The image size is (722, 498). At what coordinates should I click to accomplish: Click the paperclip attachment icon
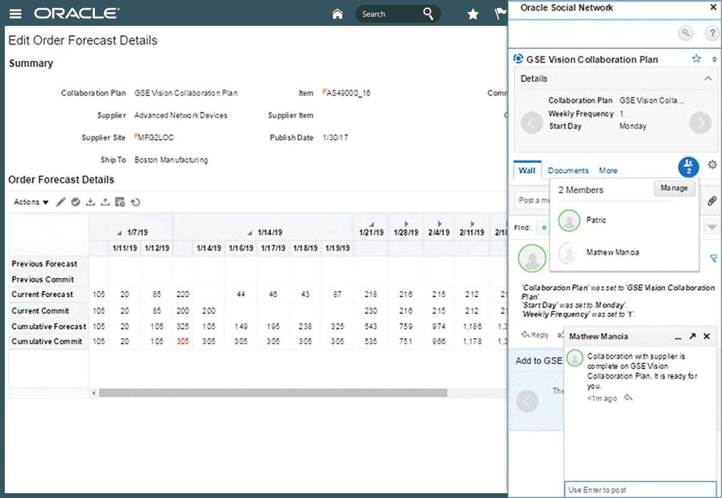(712, 200)
